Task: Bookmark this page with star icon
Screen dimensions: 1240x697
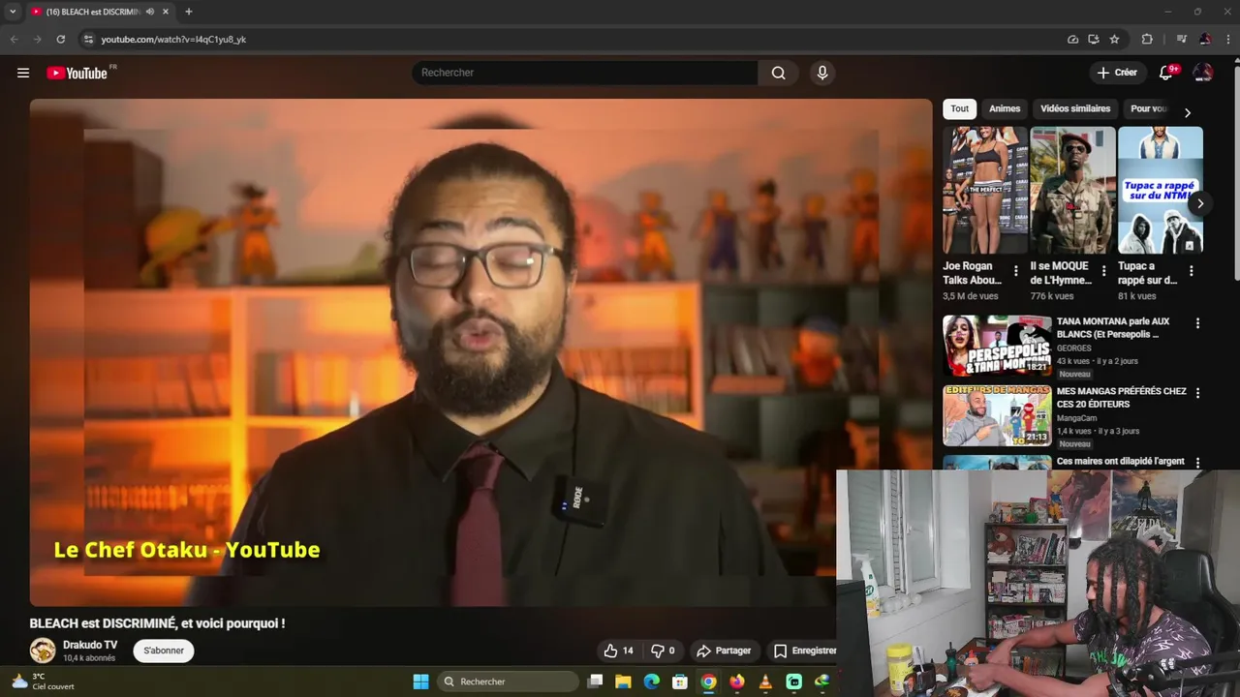Action: coord(1115,40)
